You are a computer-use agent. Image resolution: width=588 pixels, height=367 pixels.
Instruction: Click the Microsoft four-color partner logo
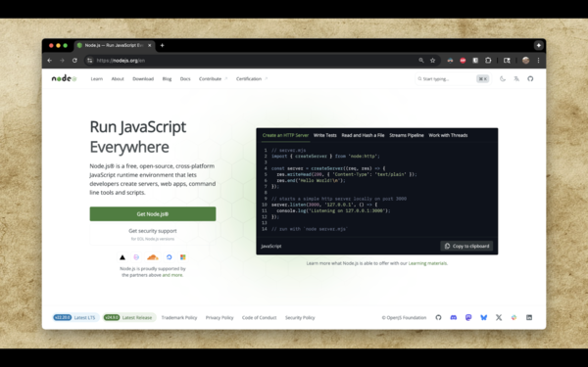183,257
